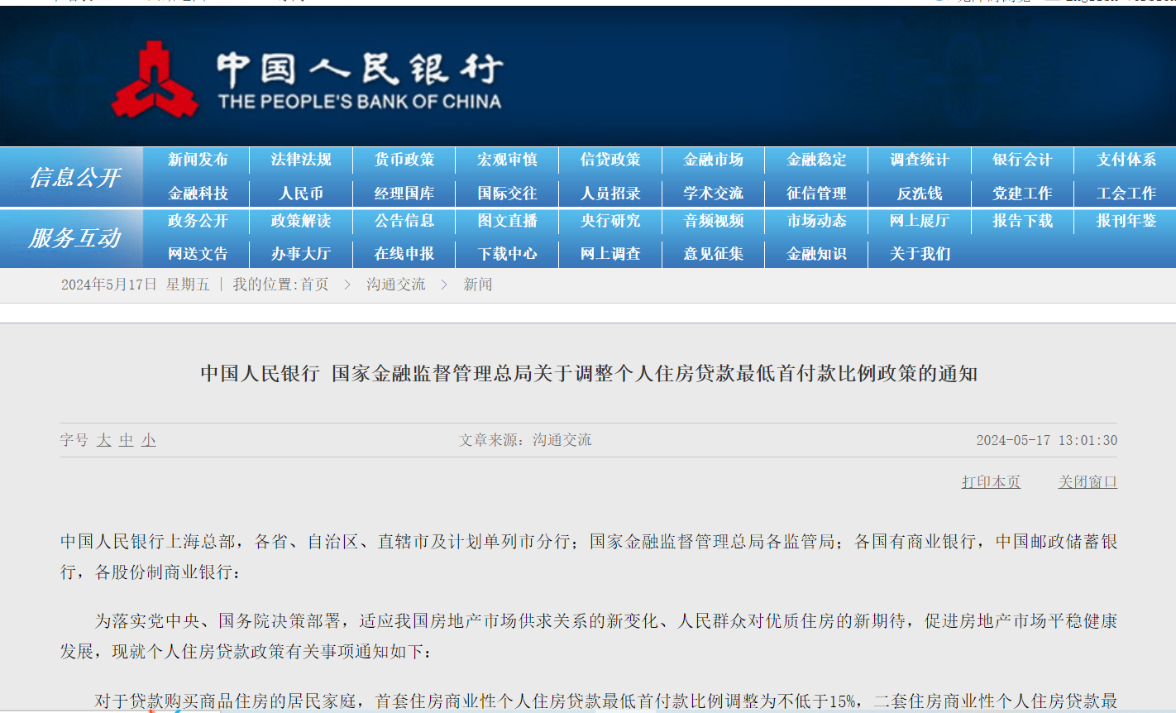Open 音频视频 link
The height and width of the screenshot is (713, 1176).
[714, 221]
